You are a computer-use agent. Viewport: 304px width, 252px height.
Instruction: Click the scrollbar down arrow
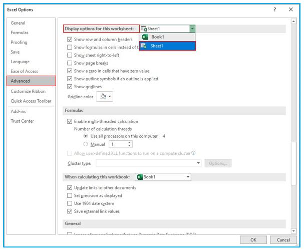pyautogui.click(x=293, y=231)
